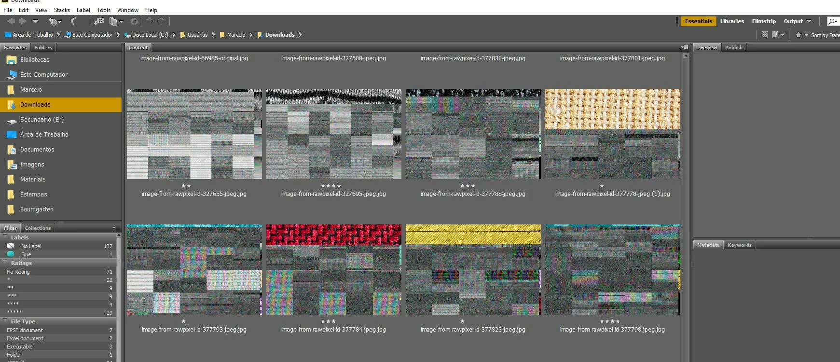Switch to the Publish tab
Image resolution: width=840 pixels, height=362 pixels.
pyautogui.click(x=734, y=47)
